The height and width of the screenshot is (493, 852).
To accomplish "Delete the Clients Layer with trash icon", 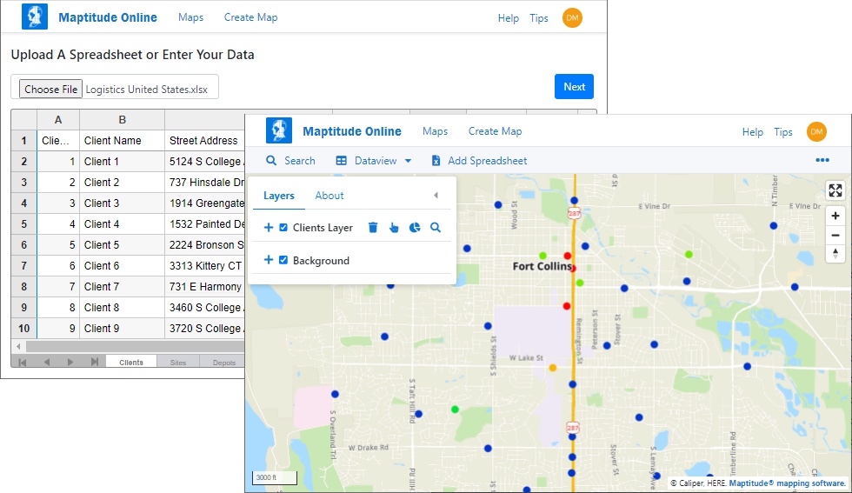I will click(373, 228).
